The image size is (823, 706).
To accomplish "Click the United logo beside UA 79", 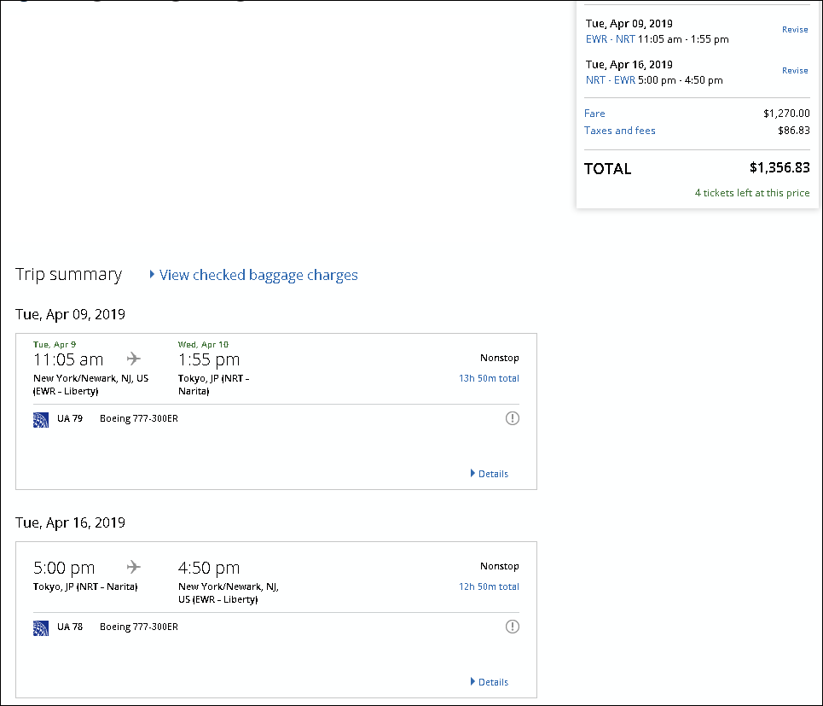I will pos(41,419).
